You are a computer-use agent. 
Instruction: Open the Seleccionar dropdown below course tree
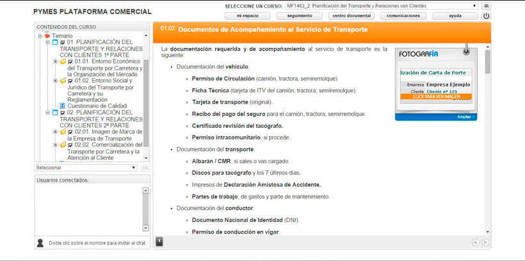tap(86, 168)
